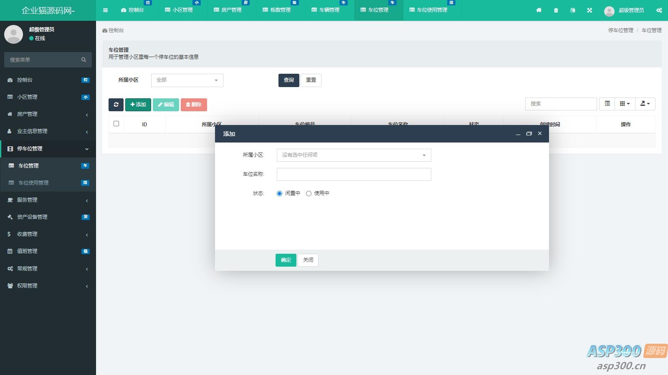This screenshot has height=375, width=668.
Task: Click the table view toggle icon
Action: tap(607, 104)
